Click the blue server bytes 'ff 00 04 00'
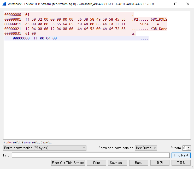 click(x=45, y=38)
